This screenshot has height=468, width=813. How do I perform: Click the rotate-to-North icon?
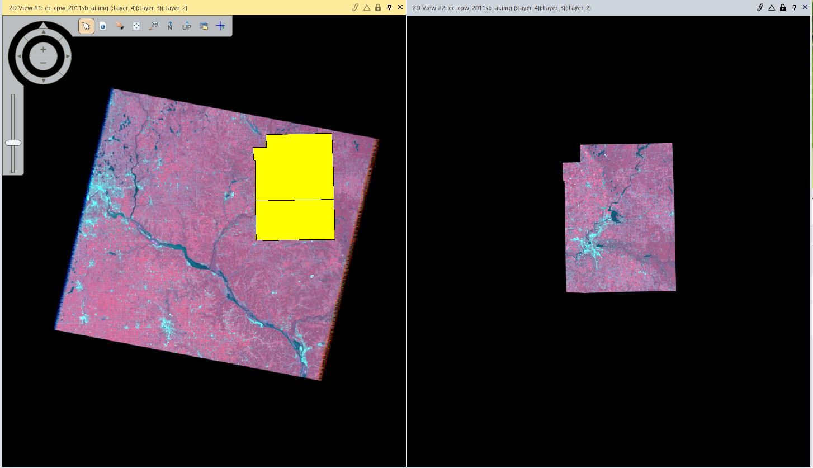pos(170,26)
